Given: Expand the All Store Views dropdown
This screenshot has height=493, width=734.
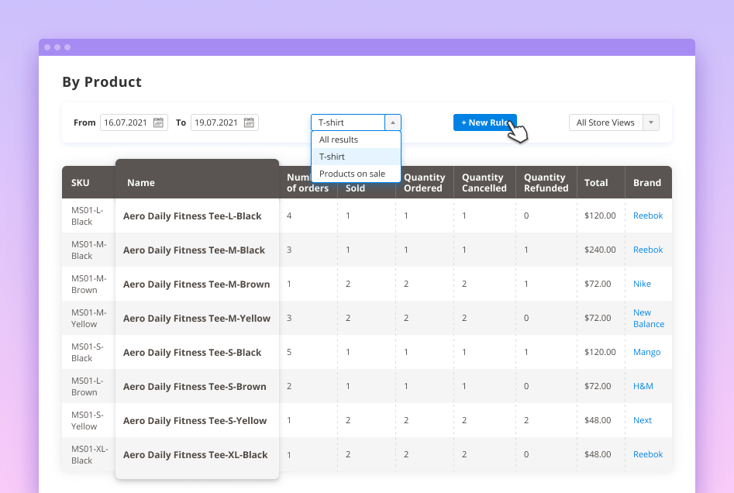Looking at the screenshot, I should click(651, 122).
